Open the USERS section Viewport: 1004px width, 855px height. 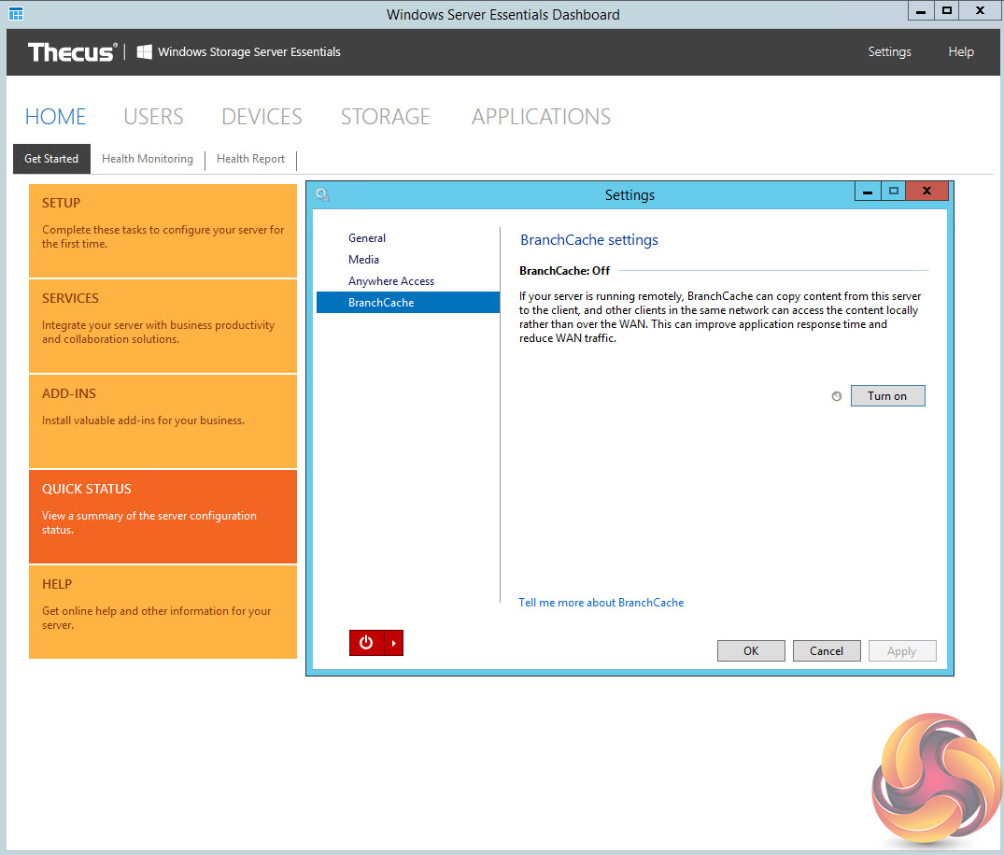pos(154,117)
